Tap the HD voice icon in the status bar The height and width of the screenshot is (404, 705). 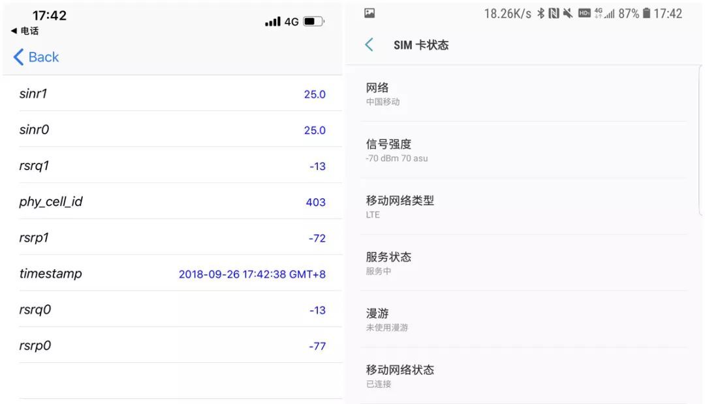click(584, 13)
